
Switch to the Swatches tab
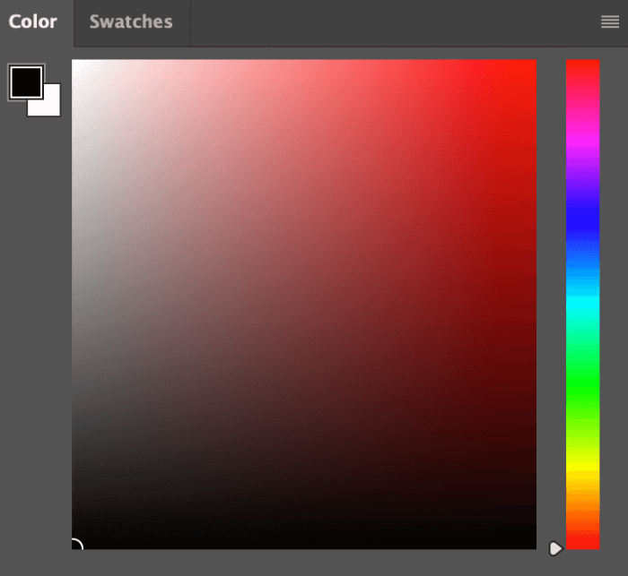click(x=131, y=22)
